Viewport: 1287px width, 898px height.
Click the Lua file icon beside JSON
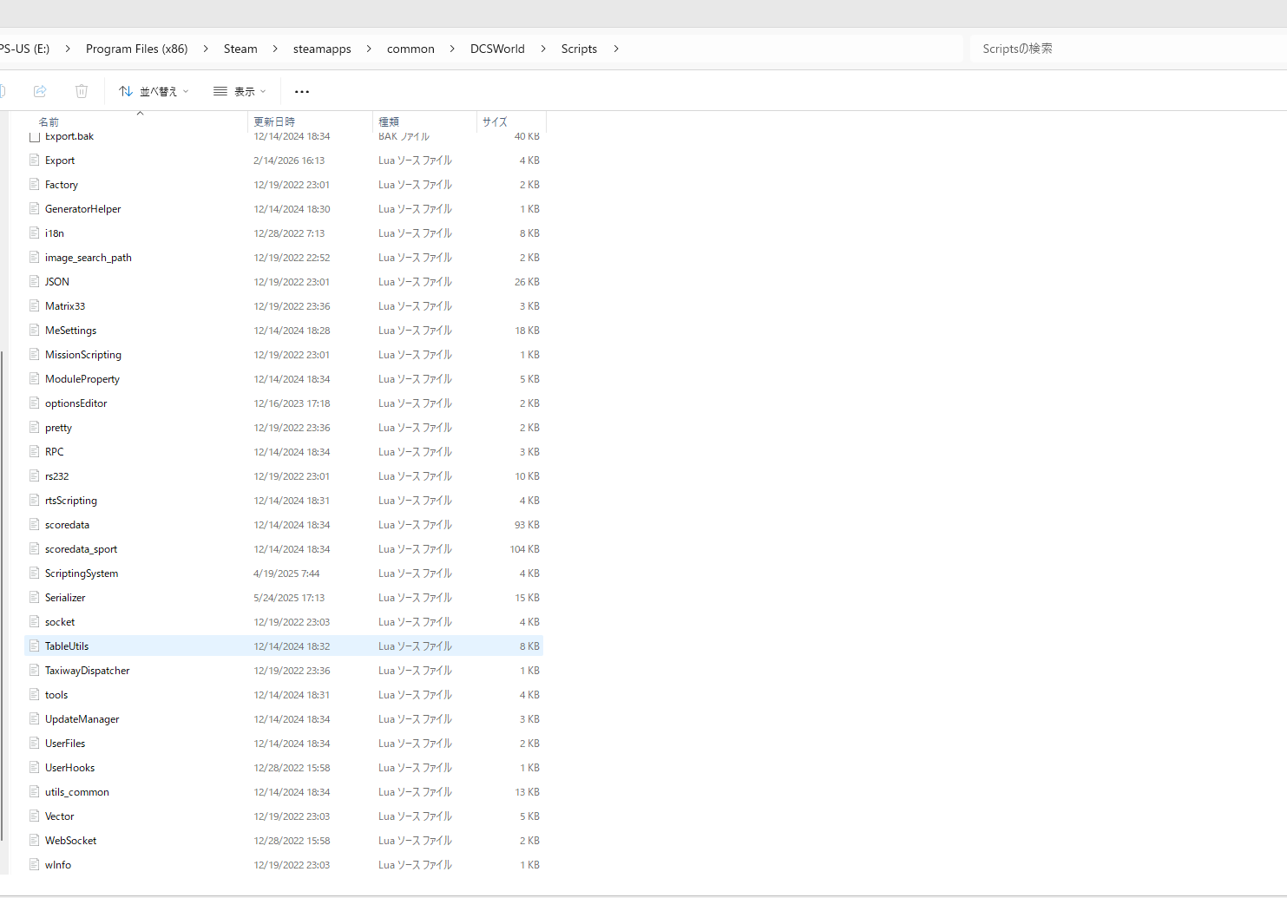[35, 281]
